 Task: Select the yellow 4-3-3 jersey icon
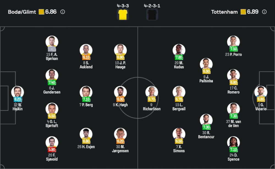123,15
